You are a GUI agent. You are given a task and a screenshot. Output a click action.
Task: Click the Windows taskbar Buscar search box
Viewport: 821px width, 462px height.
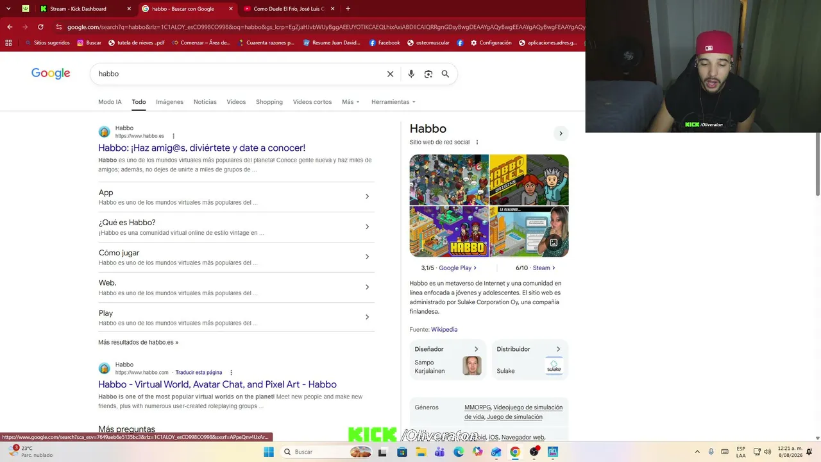327,452
